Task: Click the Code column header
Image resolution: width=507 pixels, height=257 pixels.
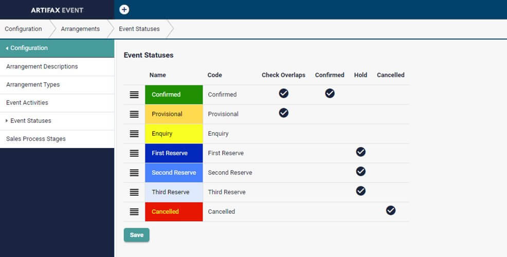Action: coord(215,75)
